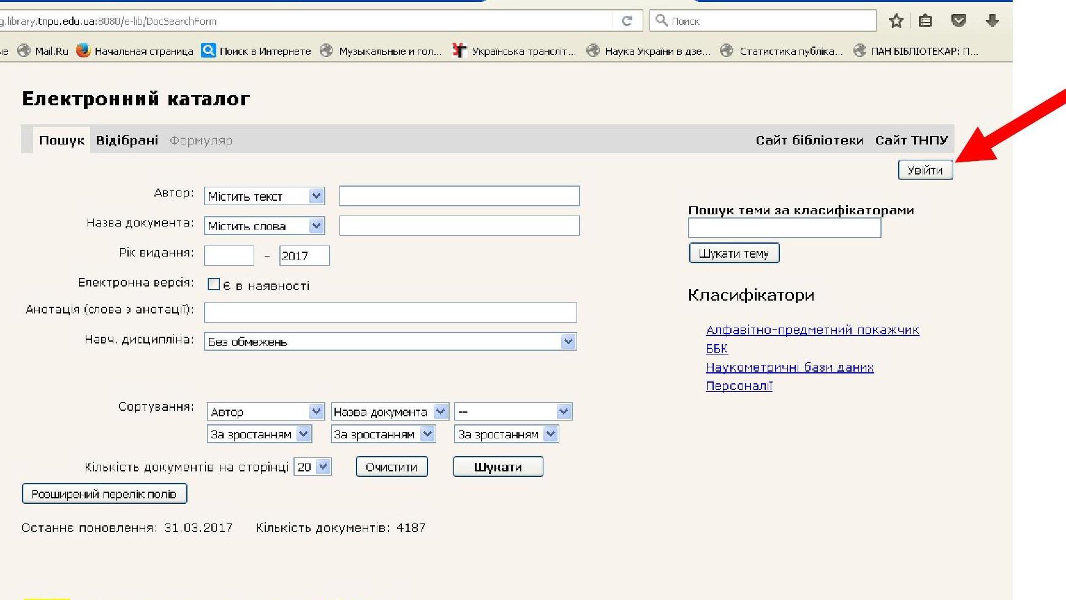This screenshot has width=1066, height=600.
Task: Click the Анотація words input field
Action: [390, 312]
